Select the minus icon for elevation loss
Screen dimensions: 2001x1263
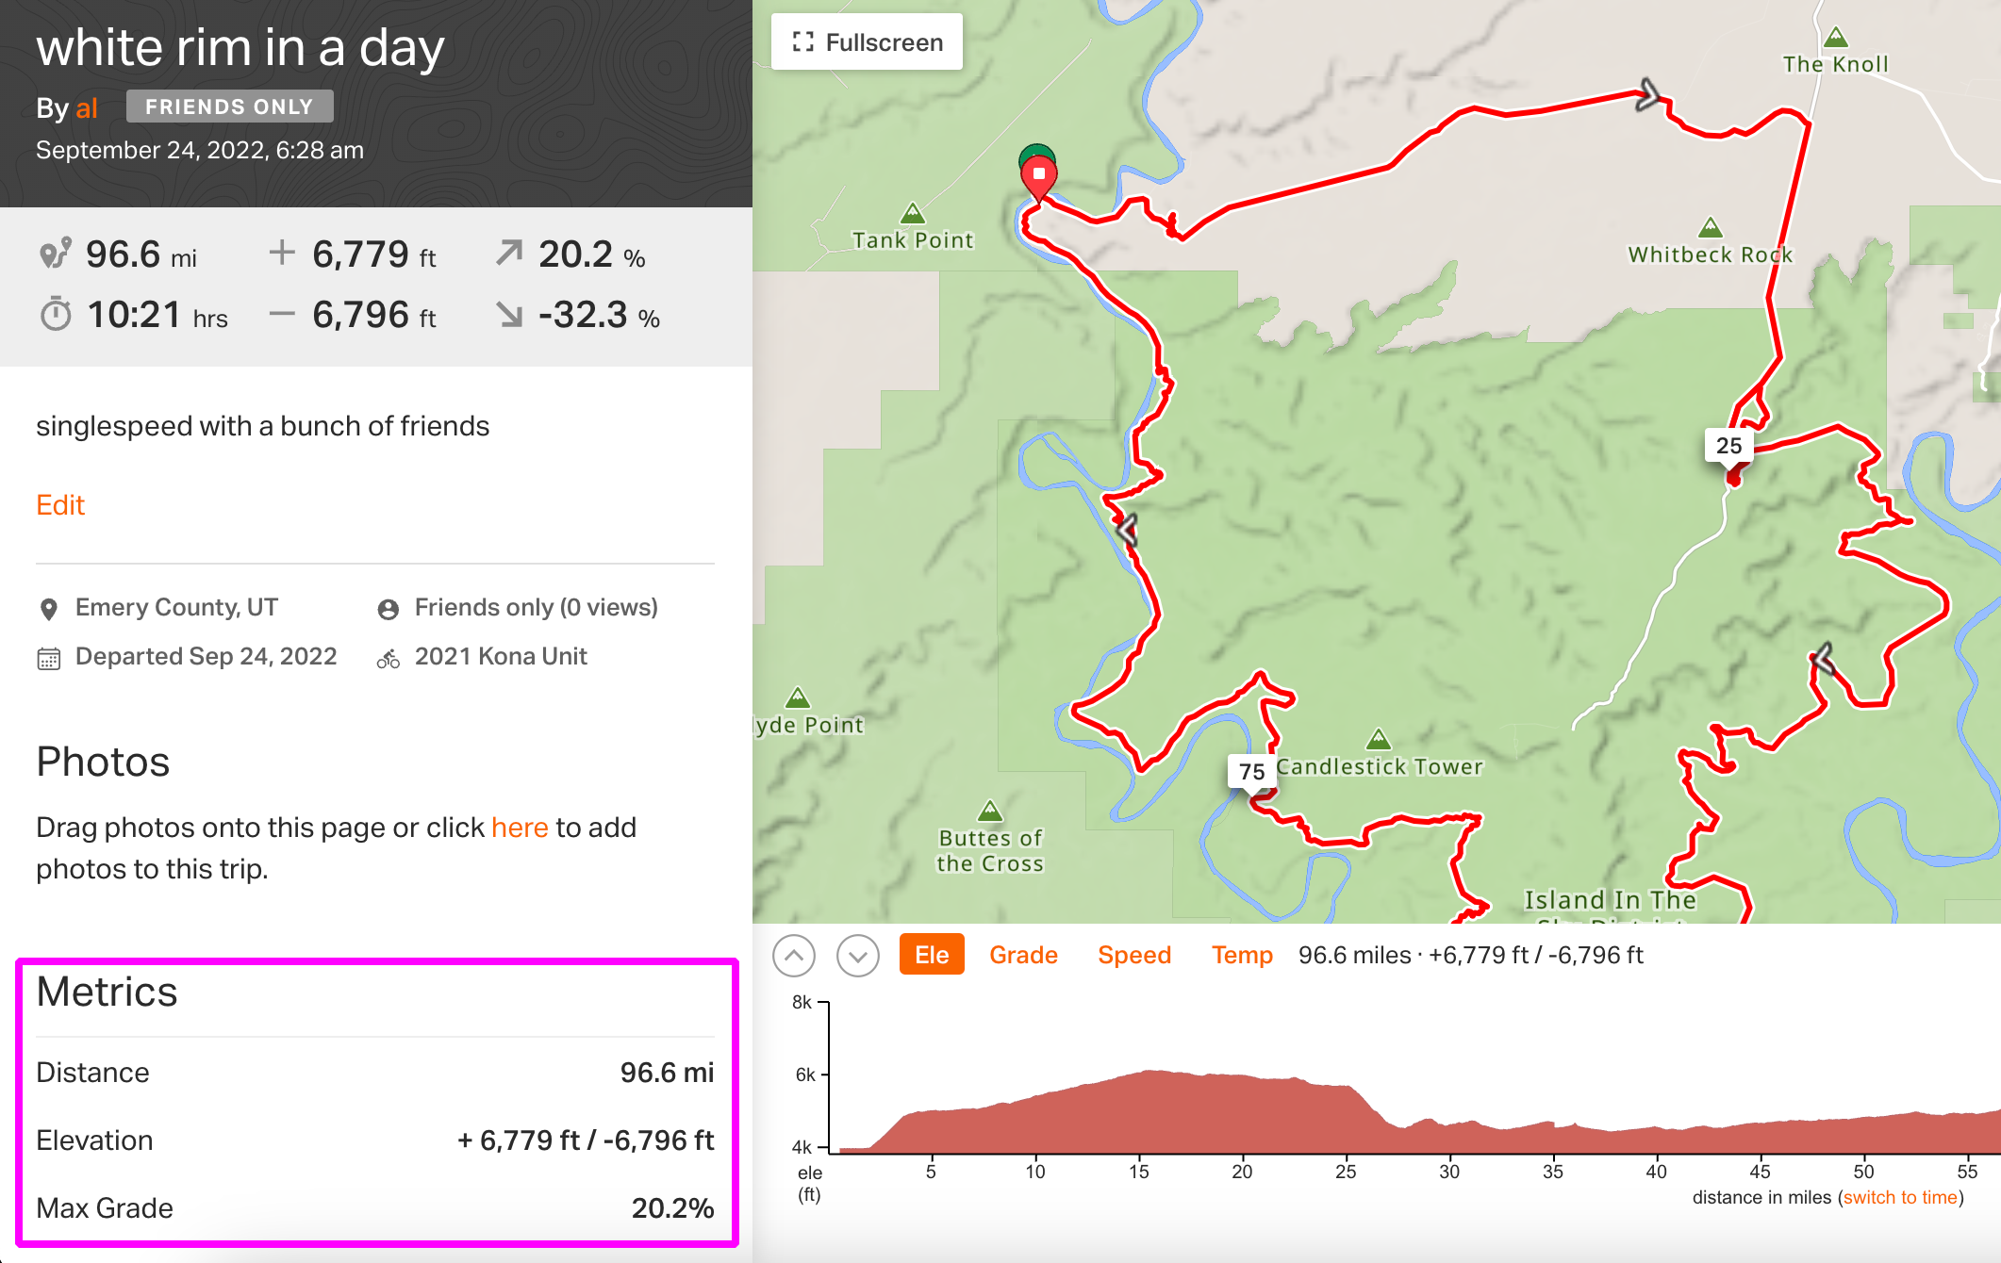[x=282, y=315]
